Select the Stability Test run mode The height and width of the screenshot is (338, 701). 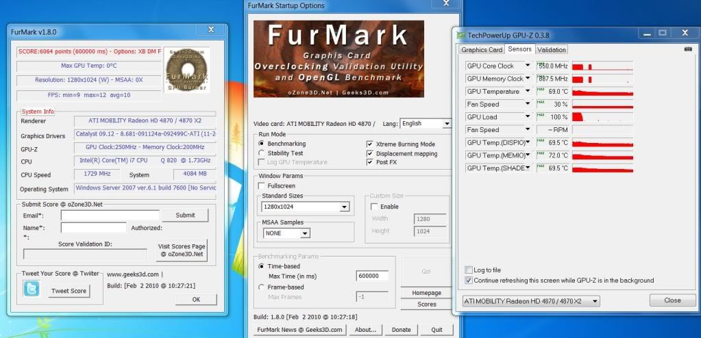[x=262, y=153]
